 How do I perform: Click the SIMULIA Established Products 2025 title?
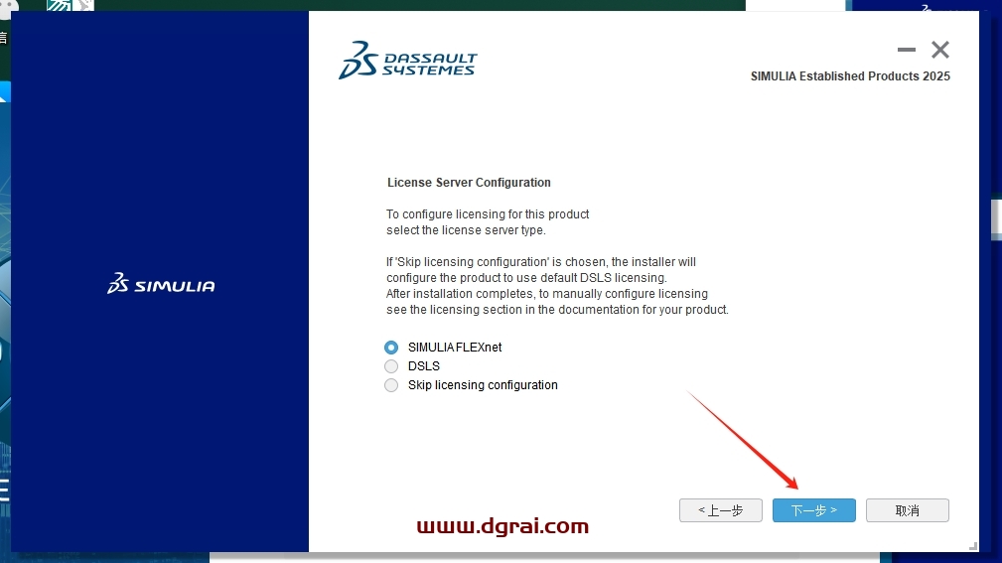click(x=850, y=76)
